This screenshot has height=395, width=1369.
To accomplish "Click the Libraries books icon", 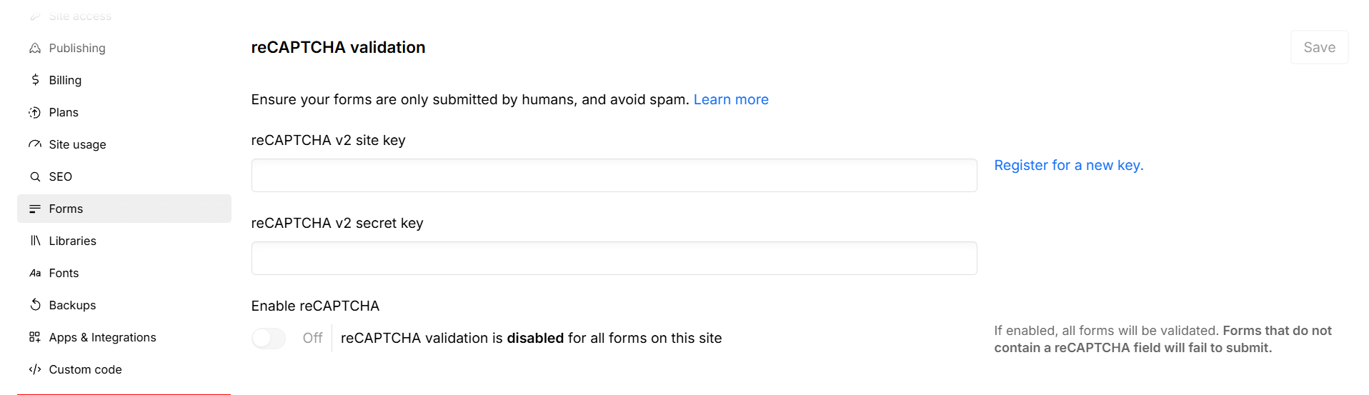I will (35, 241).
